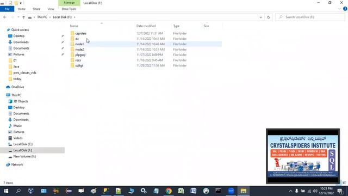Image resolution: width=348 pixels, height=196 pixels.
Task: Open Music under This PC
Action: coord(17,126)
